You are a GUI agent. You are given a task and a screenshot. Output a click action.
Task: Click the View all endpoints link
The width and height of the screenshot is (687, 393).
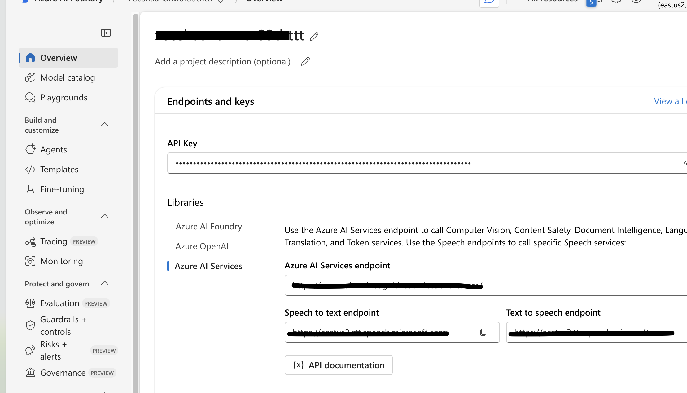(670, 101)
